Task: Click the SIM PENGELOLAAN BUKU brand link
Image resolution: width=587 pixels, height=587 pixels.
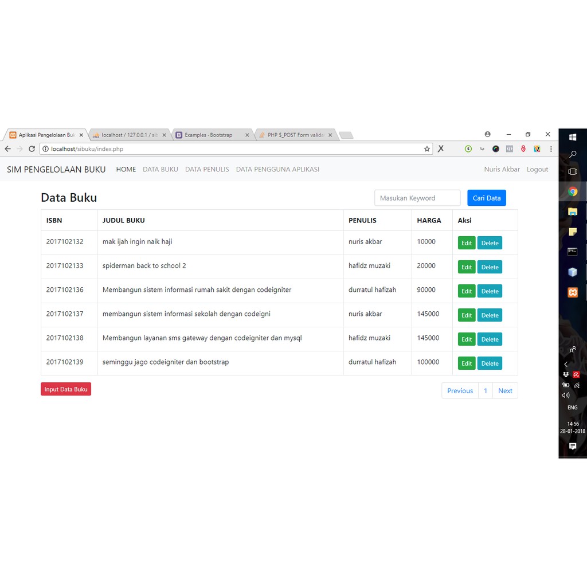Action: pyautogui.click(x=56, y=169)
